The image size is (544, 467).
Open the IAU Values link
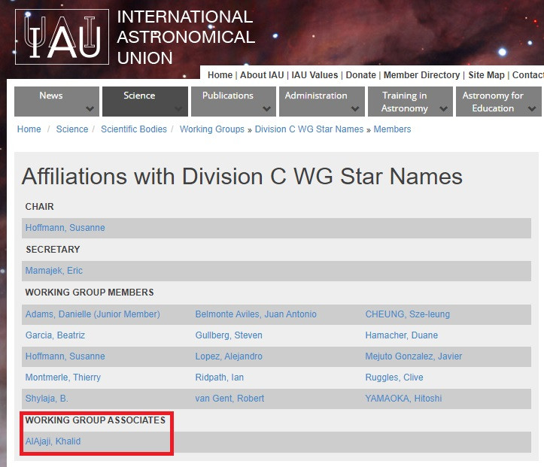pos(315,75)
